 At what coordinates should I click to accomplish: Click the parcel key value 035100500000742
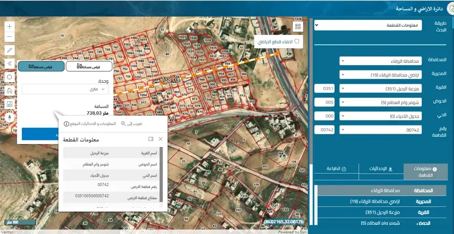pos(92,196)
